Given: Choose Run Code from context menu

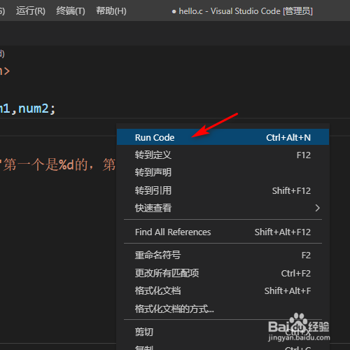Looking at the screenshot, I should [223, 137].
